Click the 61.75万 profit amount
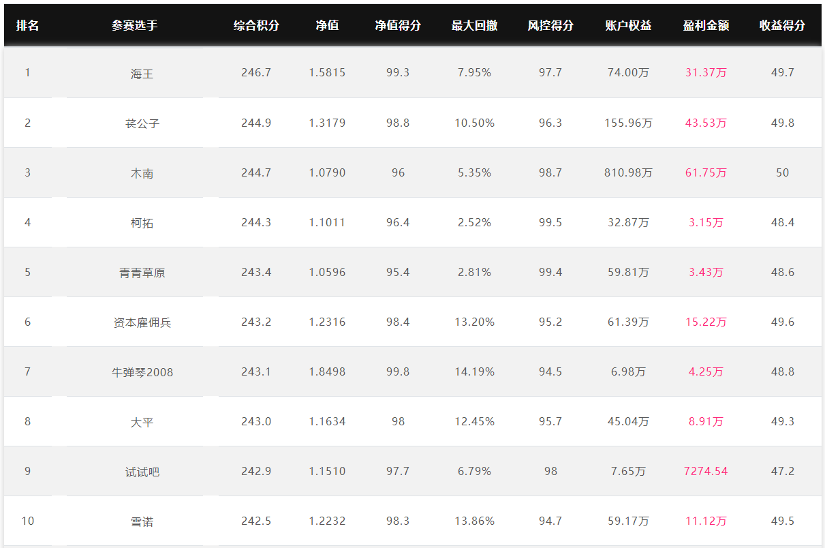825x548 pixels. point(706,172)
